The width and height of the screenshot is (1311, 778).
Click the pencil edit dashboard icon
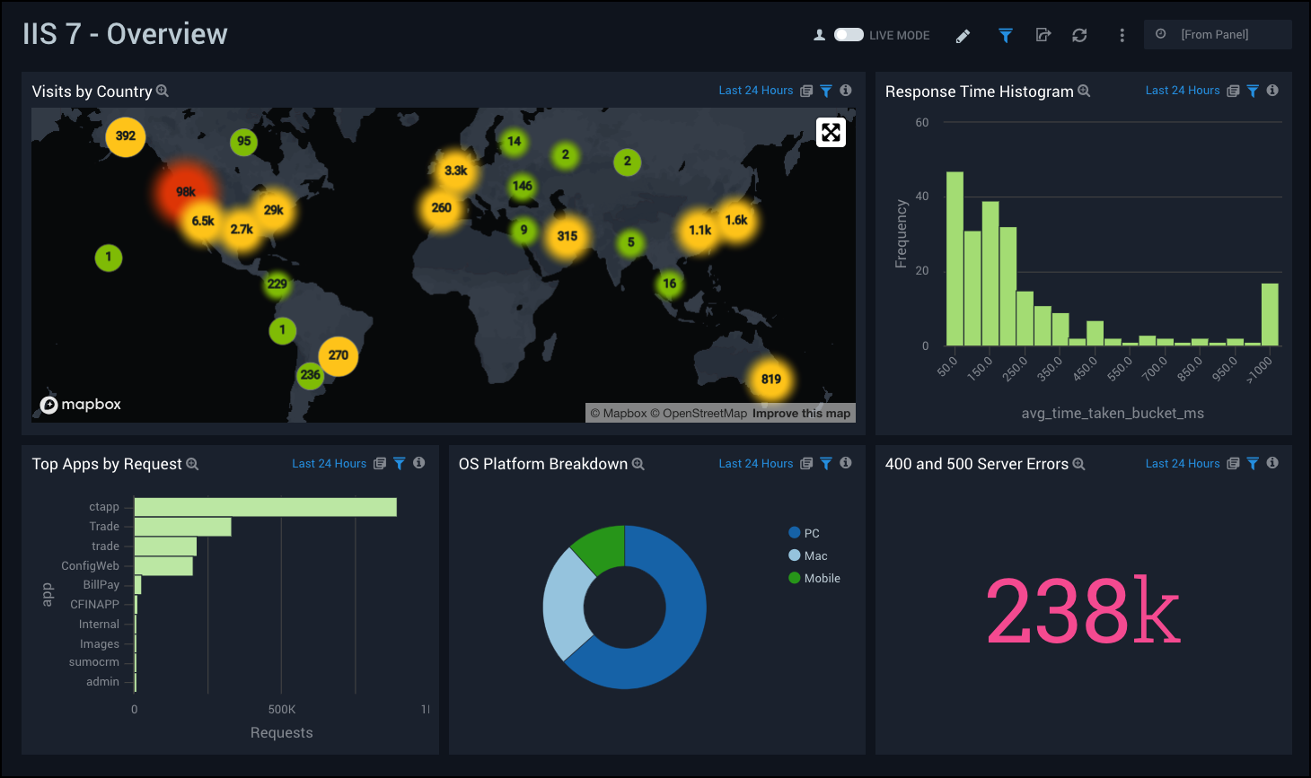point(963,36)
